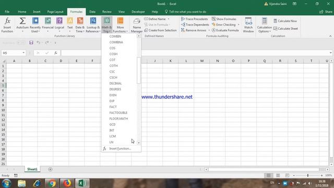Open the Name Box dropdown

click(x=23, y=53)
